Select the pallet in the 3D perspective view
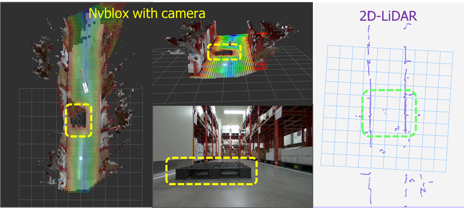The image size is (464, 208). (224, 52)
